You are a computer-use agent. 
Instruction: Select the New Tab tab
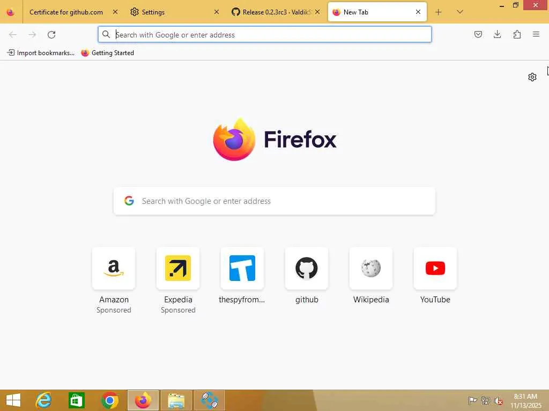pos(377,12)
